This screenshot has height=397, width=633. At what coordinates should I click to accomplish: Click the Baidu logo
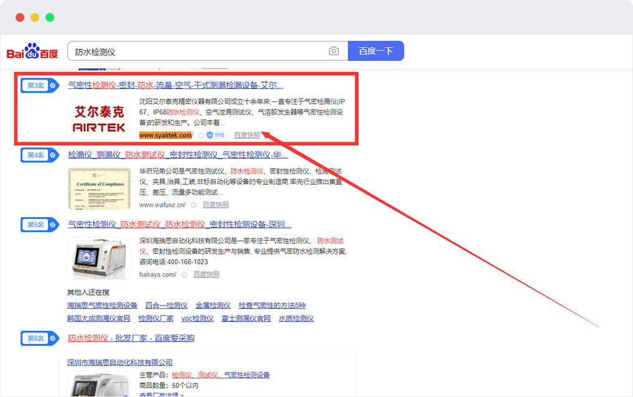[x=32, y=51]
